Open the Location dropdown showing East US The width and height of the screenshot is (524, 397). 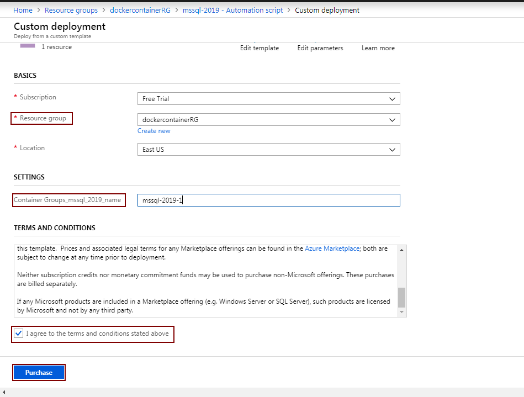pos(268,150)
